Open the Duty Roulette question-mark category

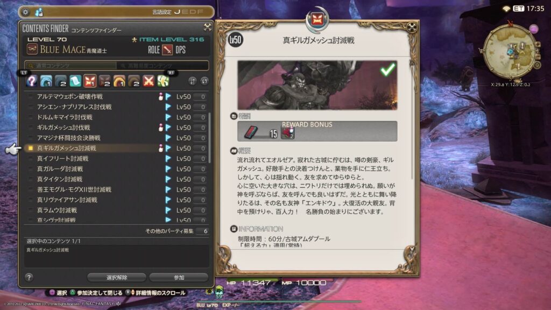32,81
